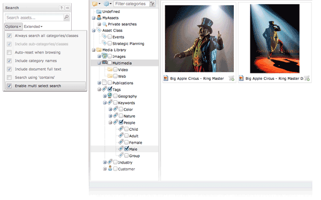The width and height of the screenshot is (321, 200).
Task: Click the Customer person icon
Action: 110,168
